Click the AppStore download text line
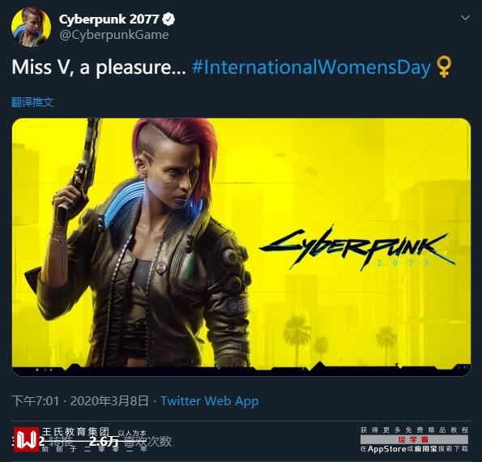 pyautogui.click(x=414, y=449)
